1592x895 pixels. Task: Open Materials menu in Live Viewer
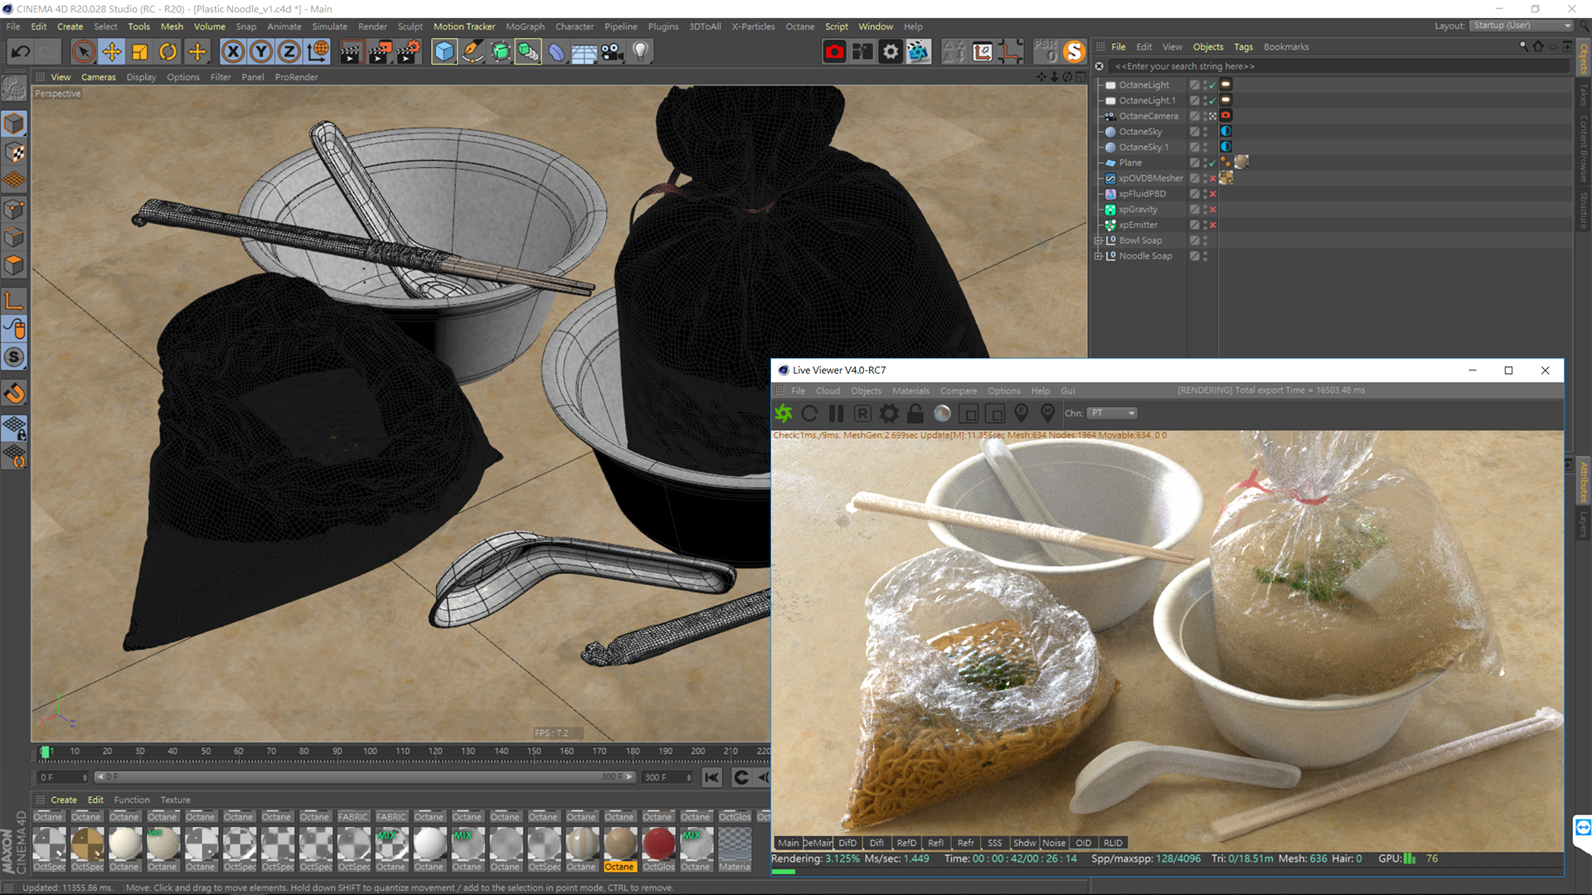click(910, 391)
